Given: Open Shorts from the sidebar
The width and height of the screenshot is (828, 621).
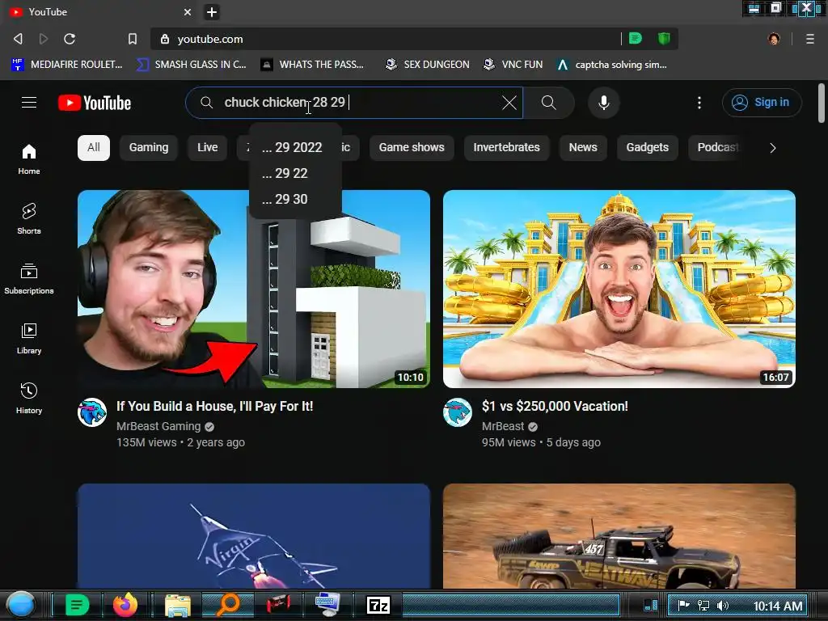Looking at the screenshot, I should click(x=29, y=218).
